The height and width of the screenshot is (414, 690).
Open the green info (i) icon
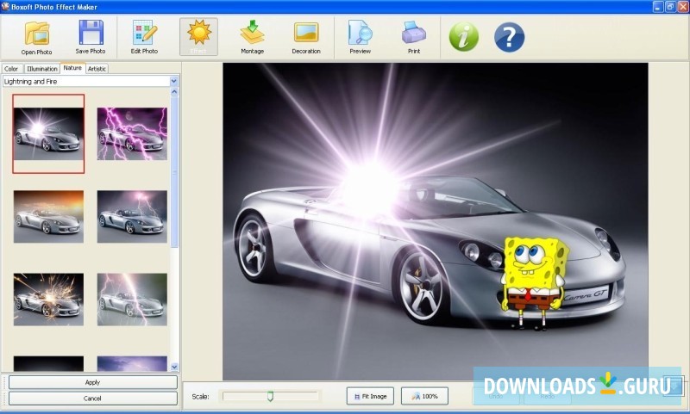pos(464,37)
